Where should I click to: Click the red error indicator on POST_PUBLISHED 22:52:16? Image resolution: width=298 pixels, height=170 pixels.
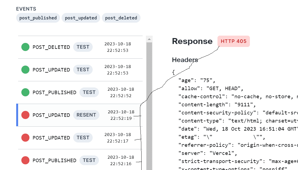pos(25,160)
